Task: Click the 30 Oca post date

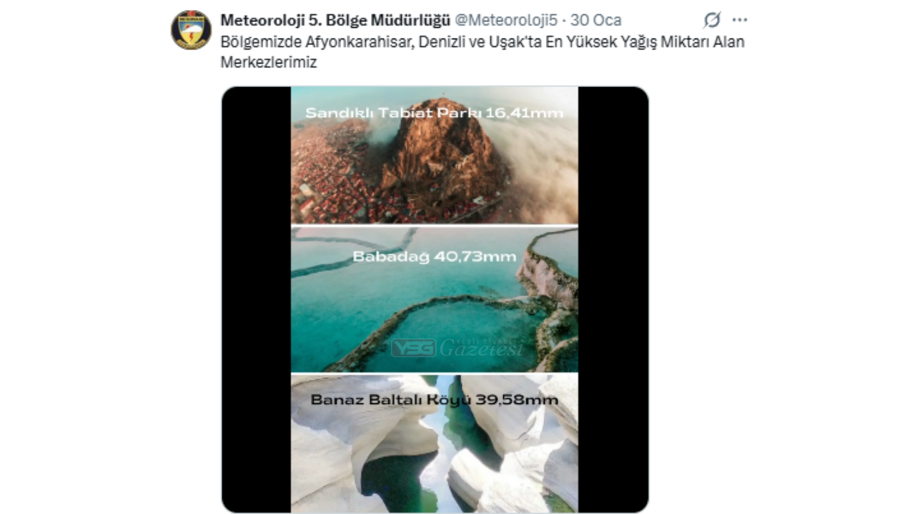Action: (595, 19)
